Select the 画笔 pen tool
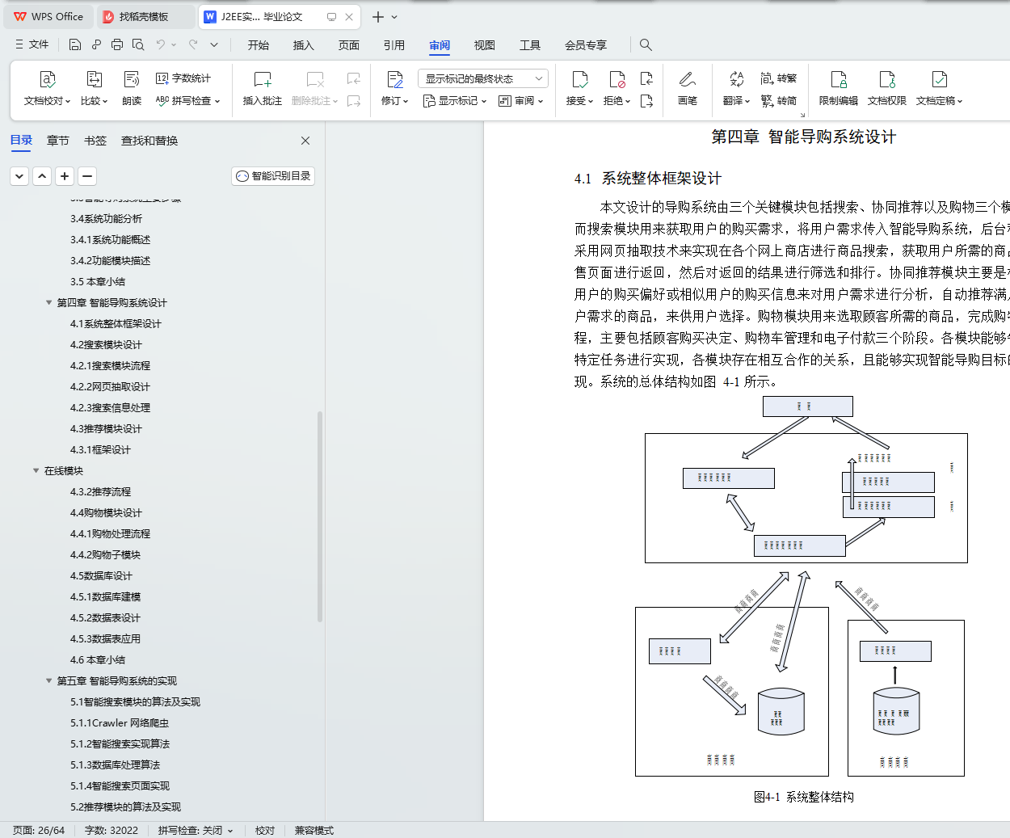This screenshot has height=838, width=1010. tap(688, 88)
